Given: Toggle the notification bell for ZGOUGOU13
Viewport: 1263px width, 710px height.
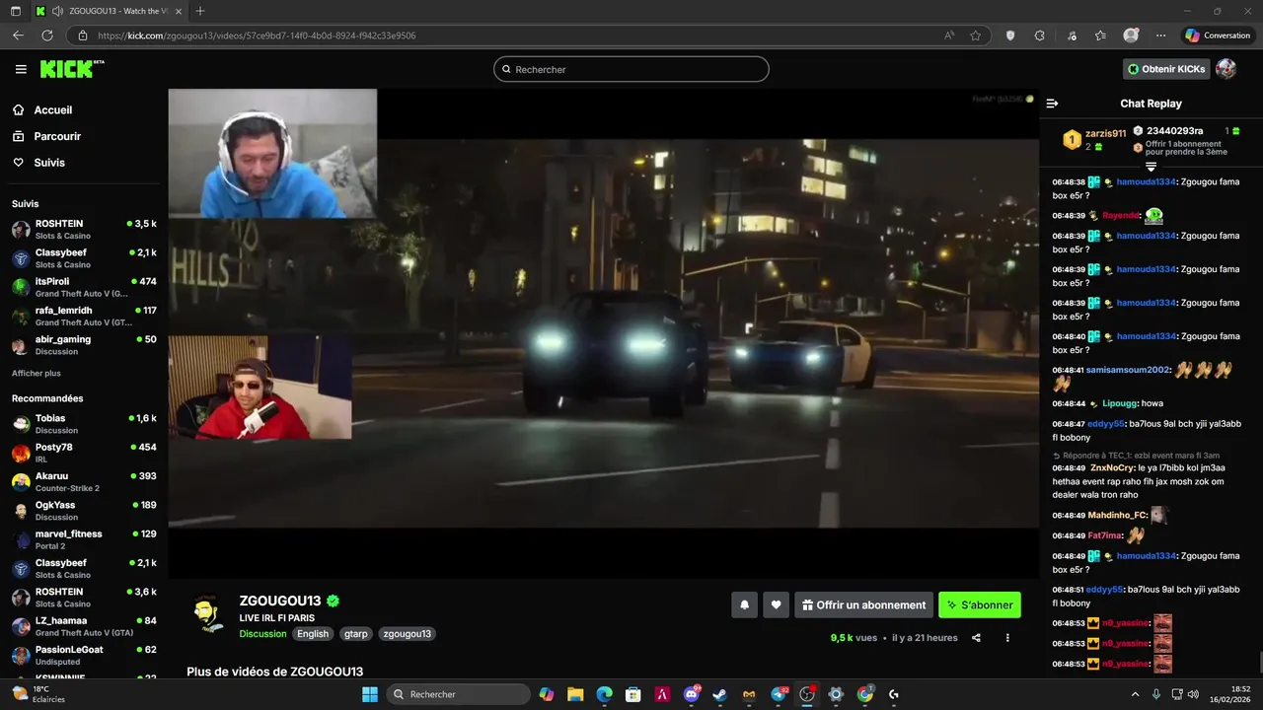Looking at the screenshot, I should tap(745, 604).
